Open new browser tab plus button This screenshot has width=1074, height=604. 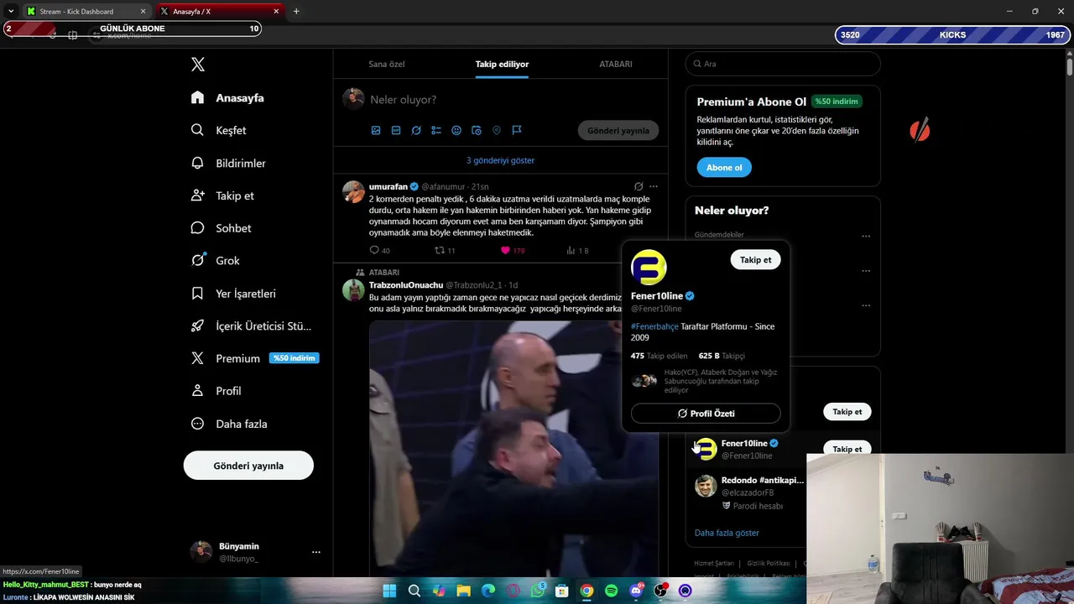click(x=296, y=12)
